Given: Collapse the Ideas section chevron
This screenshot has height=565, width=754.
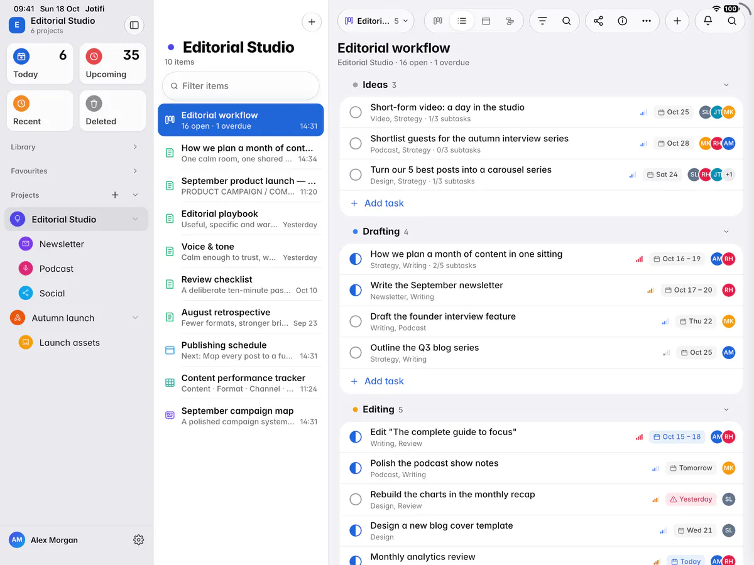Looking at the screenshot, I should pyautogui.click(x=726, y=85).
